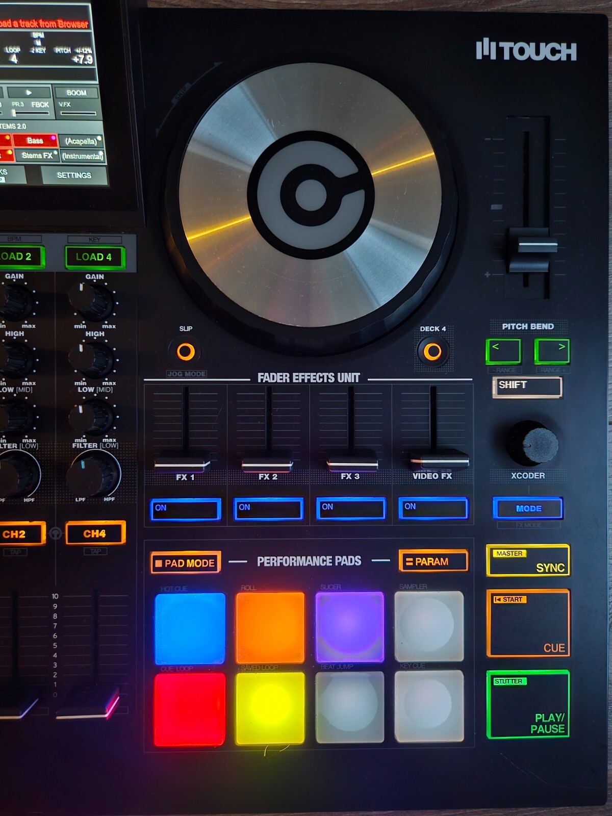Tap the LOOP 4 readout on the screen

13,55
